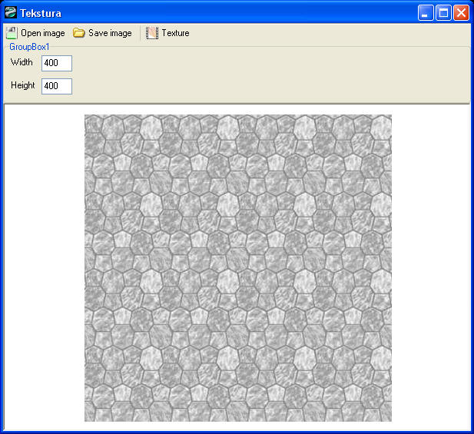Click the GroupBox1 caption
Image resolution: width=474 pixels, height=434 pixels.
point(29,47)
